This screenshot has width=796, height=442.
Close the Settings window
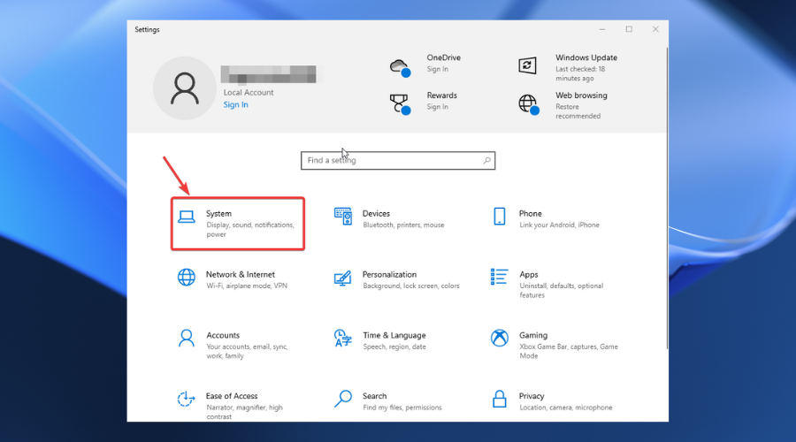(655, 29)
